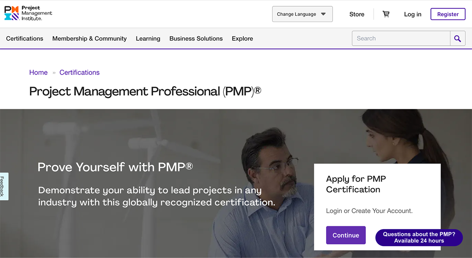The width and height of the screenshot is (472, 258).
Task: Open the Change Language dropdown
Action: (297, 14)
